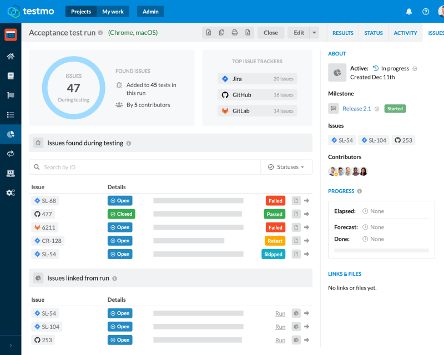
Task: Click the home icon in sidebar
Action: (10, 56)
